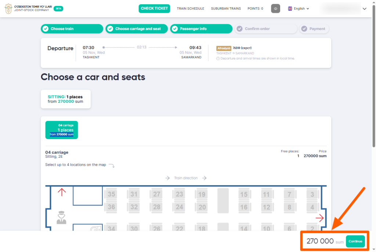Click the Confirm order step checkmark icon
The width and height of the screenshot is (376, 252).
tap(239, 29)
